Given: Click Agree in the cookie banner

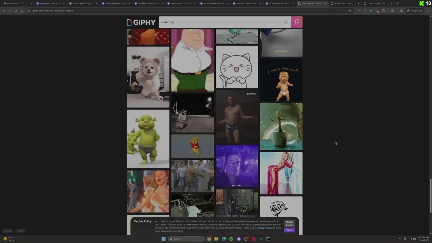Looking at the screenshot, I should click(x=290, y=230).
